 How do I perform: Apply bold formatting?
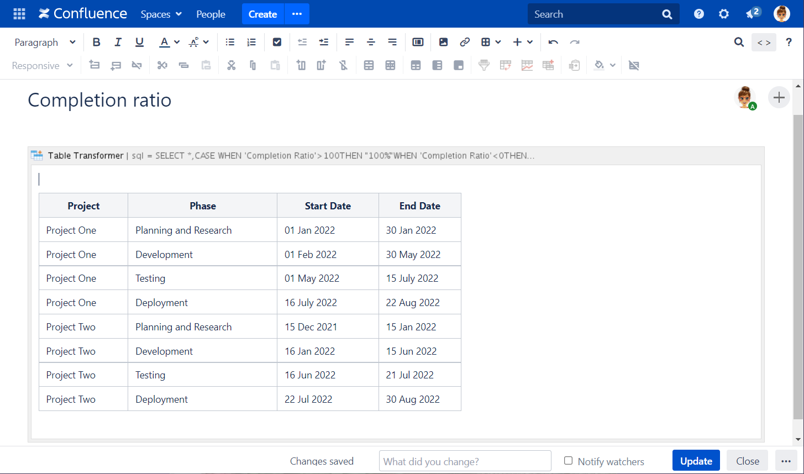tap(97, 42)
